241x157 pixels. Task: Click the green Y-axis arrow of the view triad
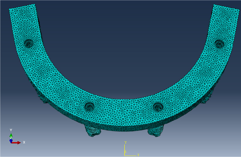tap(11, 136)
